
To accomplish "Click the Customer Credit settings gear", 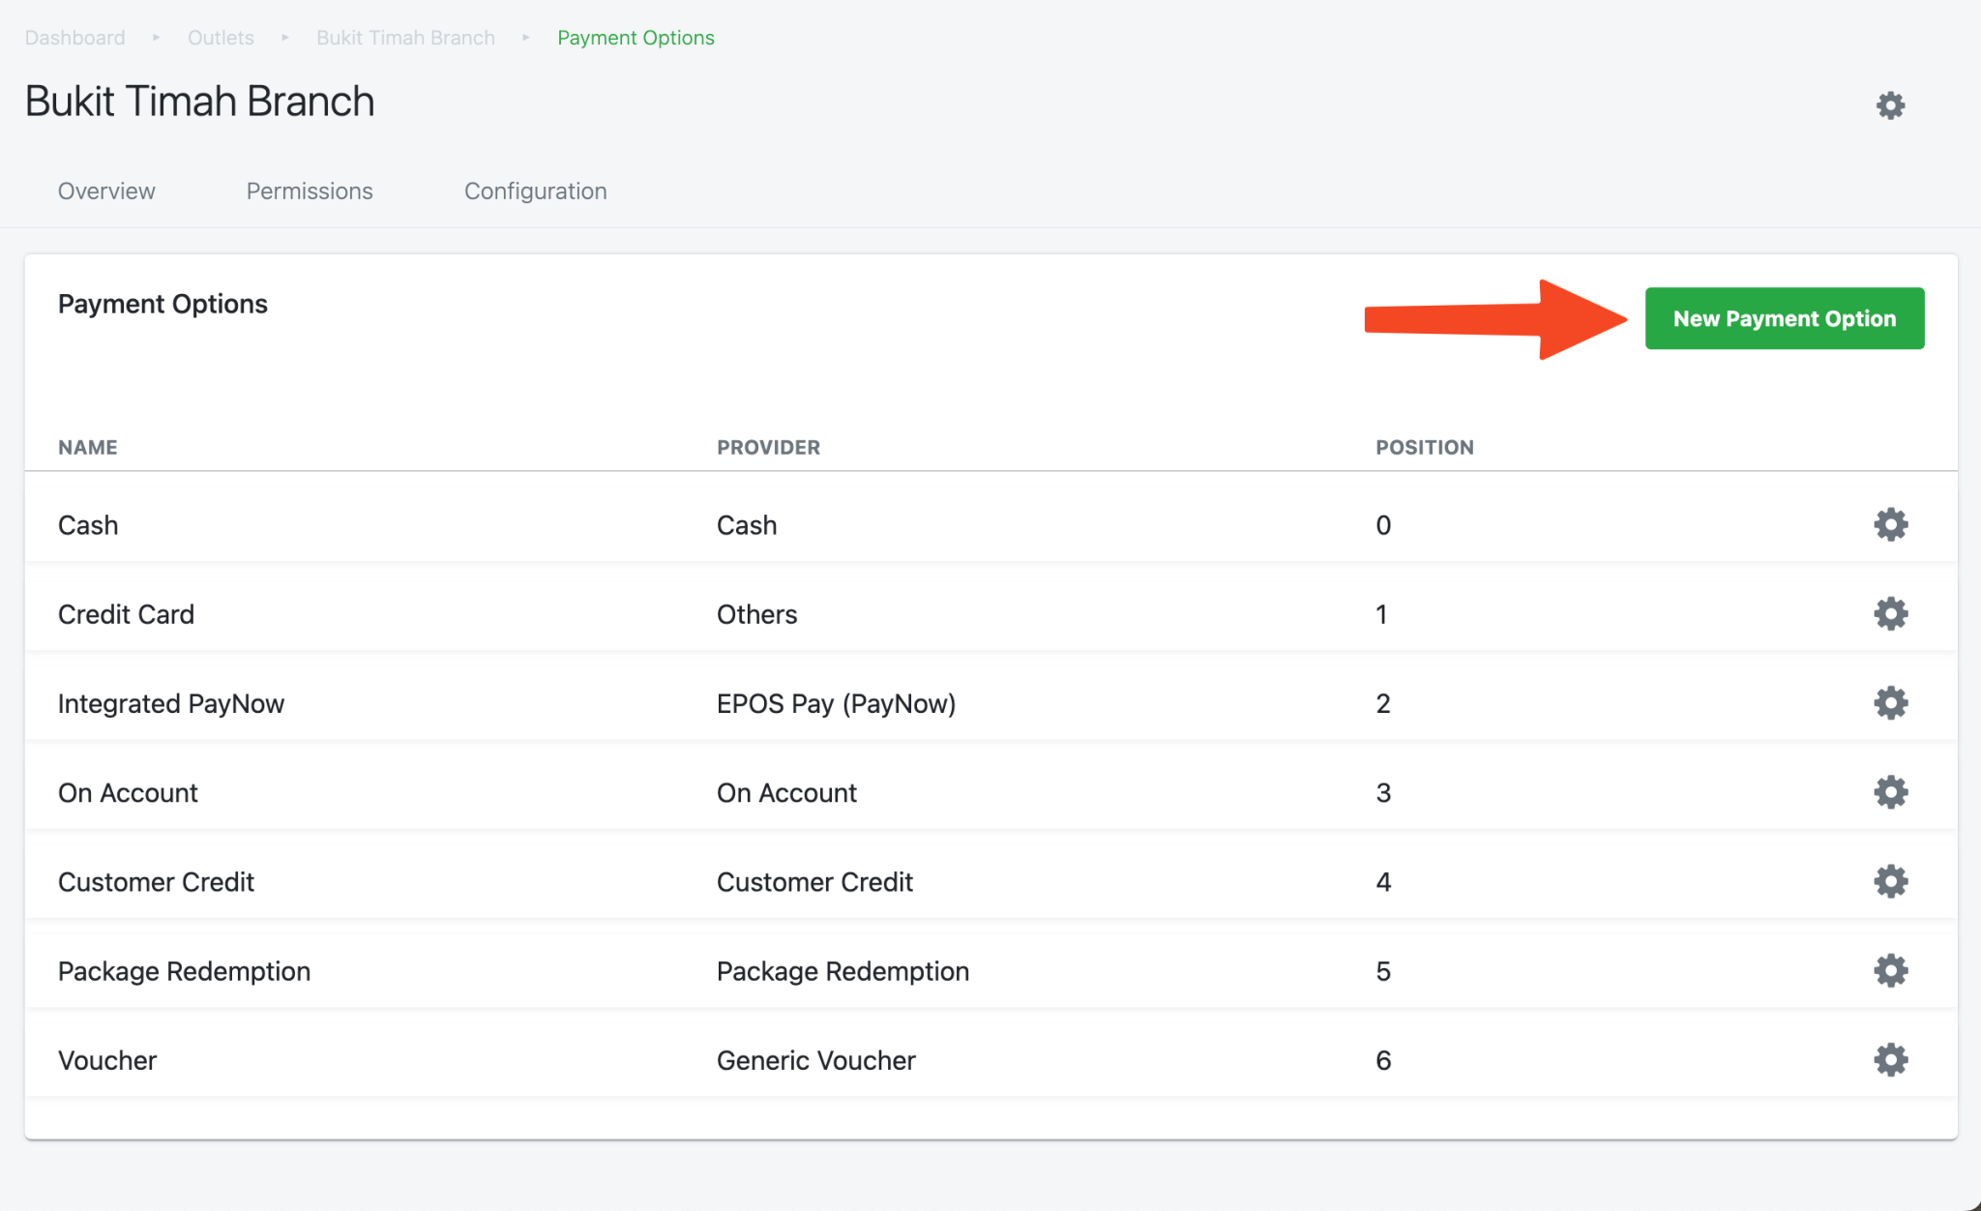I will (1890, 881).
